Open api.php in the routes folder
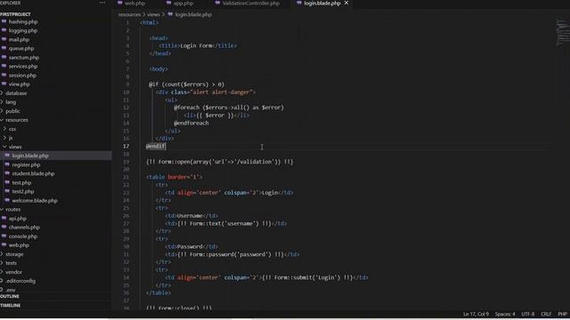The height and width of the screenshot is (320, 570). click(18, 219)
